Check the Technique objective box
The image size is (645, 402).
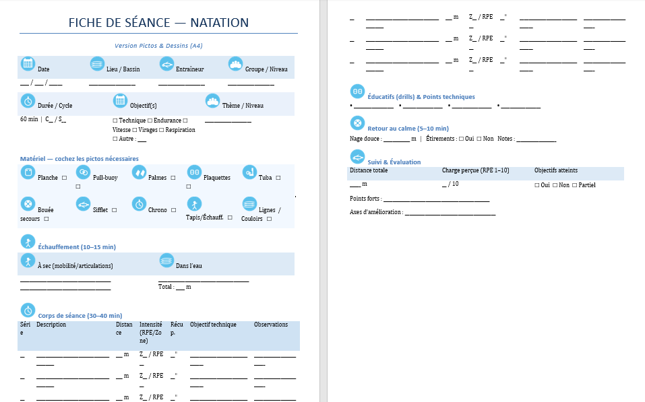pyautogui.click(x=115, y=121)
